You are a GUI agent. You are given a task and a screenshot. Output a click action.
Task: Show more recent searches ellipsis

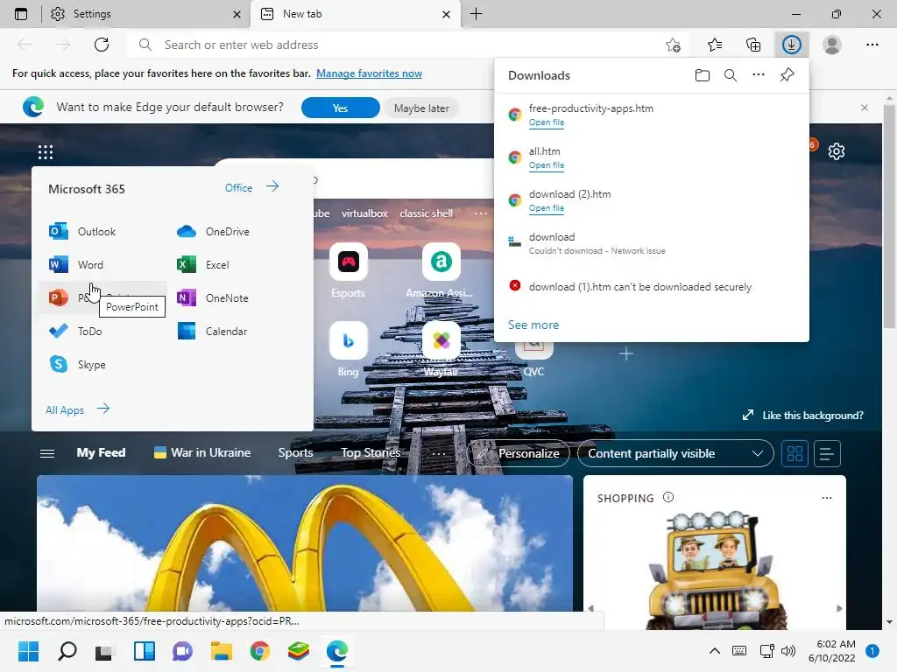481,213
